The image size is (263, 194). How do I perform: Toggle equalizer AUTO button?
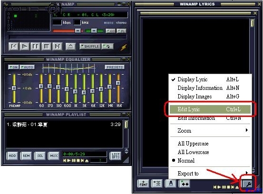point(27,67)
